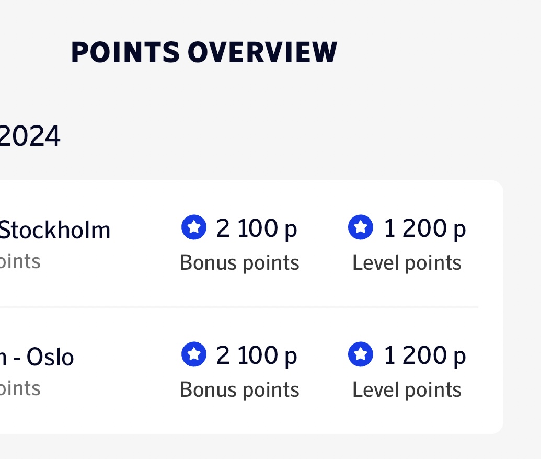
Task: Select the 1 200 p value in Oslo row
Action: point(424,355)
